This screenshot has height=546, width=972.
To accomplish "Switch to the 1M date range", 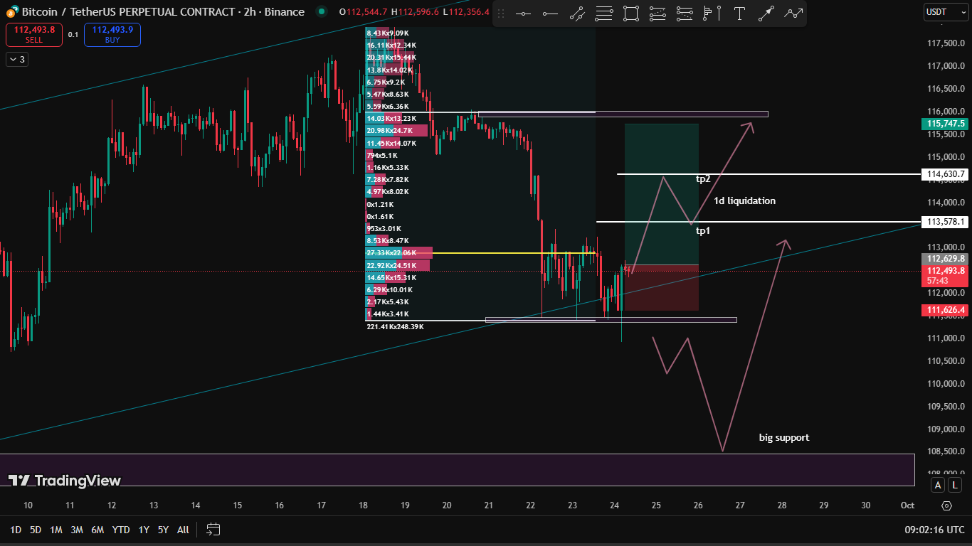I will (56, 530).
